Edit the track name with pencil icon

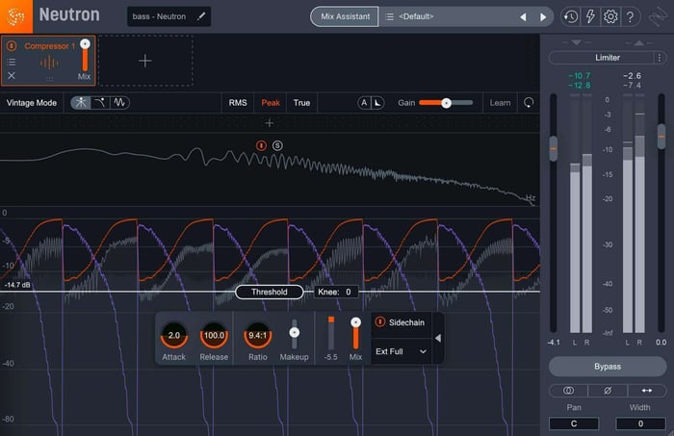click(x=201, y=16)
